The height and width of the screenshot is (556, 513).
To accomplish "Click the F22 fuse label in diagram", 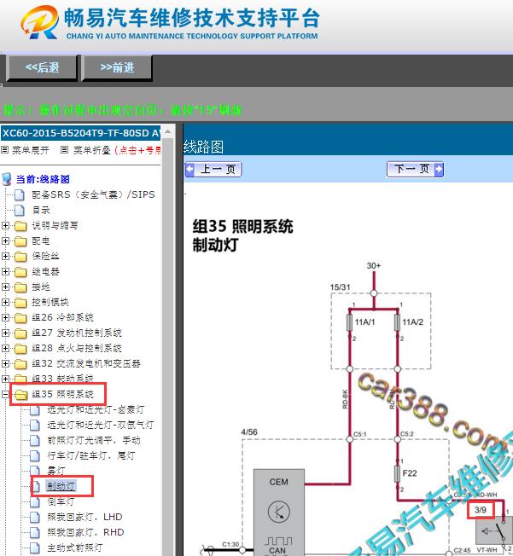I will (410, 473).
